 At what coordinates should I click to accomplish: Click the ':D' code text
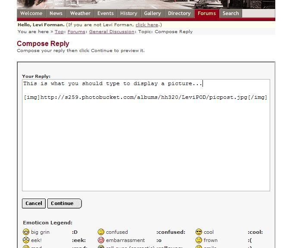75,232
